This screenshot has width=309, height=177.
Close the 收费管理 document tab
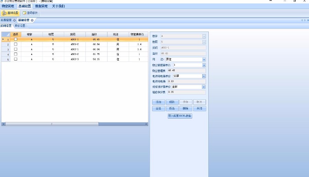pyautogui.click(x=14, y=20)
